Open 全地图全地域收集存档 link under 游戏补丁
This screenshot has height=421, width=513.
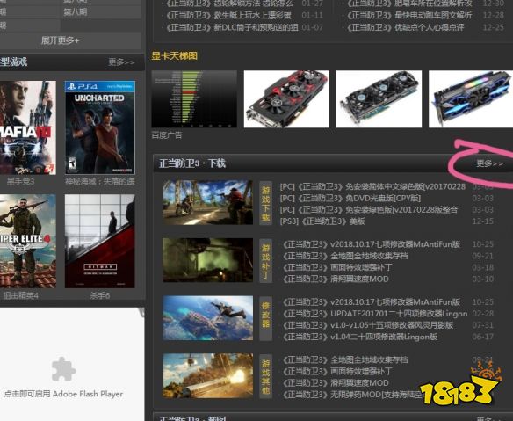[345, 256]
